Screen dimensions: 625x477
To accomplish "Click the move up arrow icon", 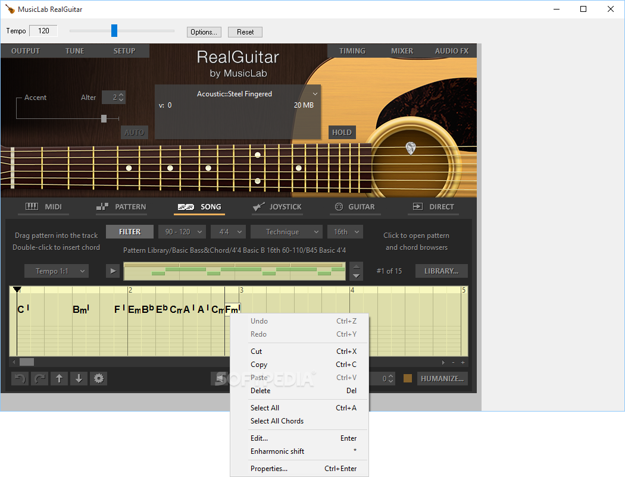I will (59, 378).
